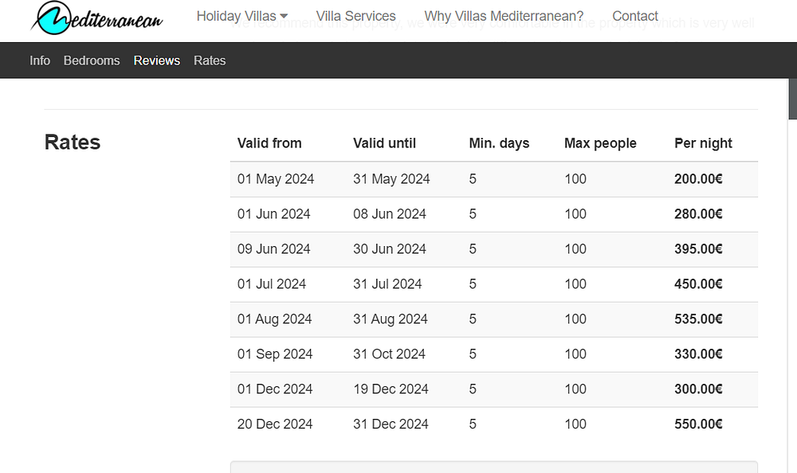Select the Rates section tab
The width and height of the screenshot is (797, 473).
click(210, 61)
